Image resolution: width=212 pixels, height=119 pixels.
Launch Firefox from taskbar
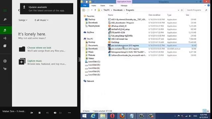[x=122, y=116]
